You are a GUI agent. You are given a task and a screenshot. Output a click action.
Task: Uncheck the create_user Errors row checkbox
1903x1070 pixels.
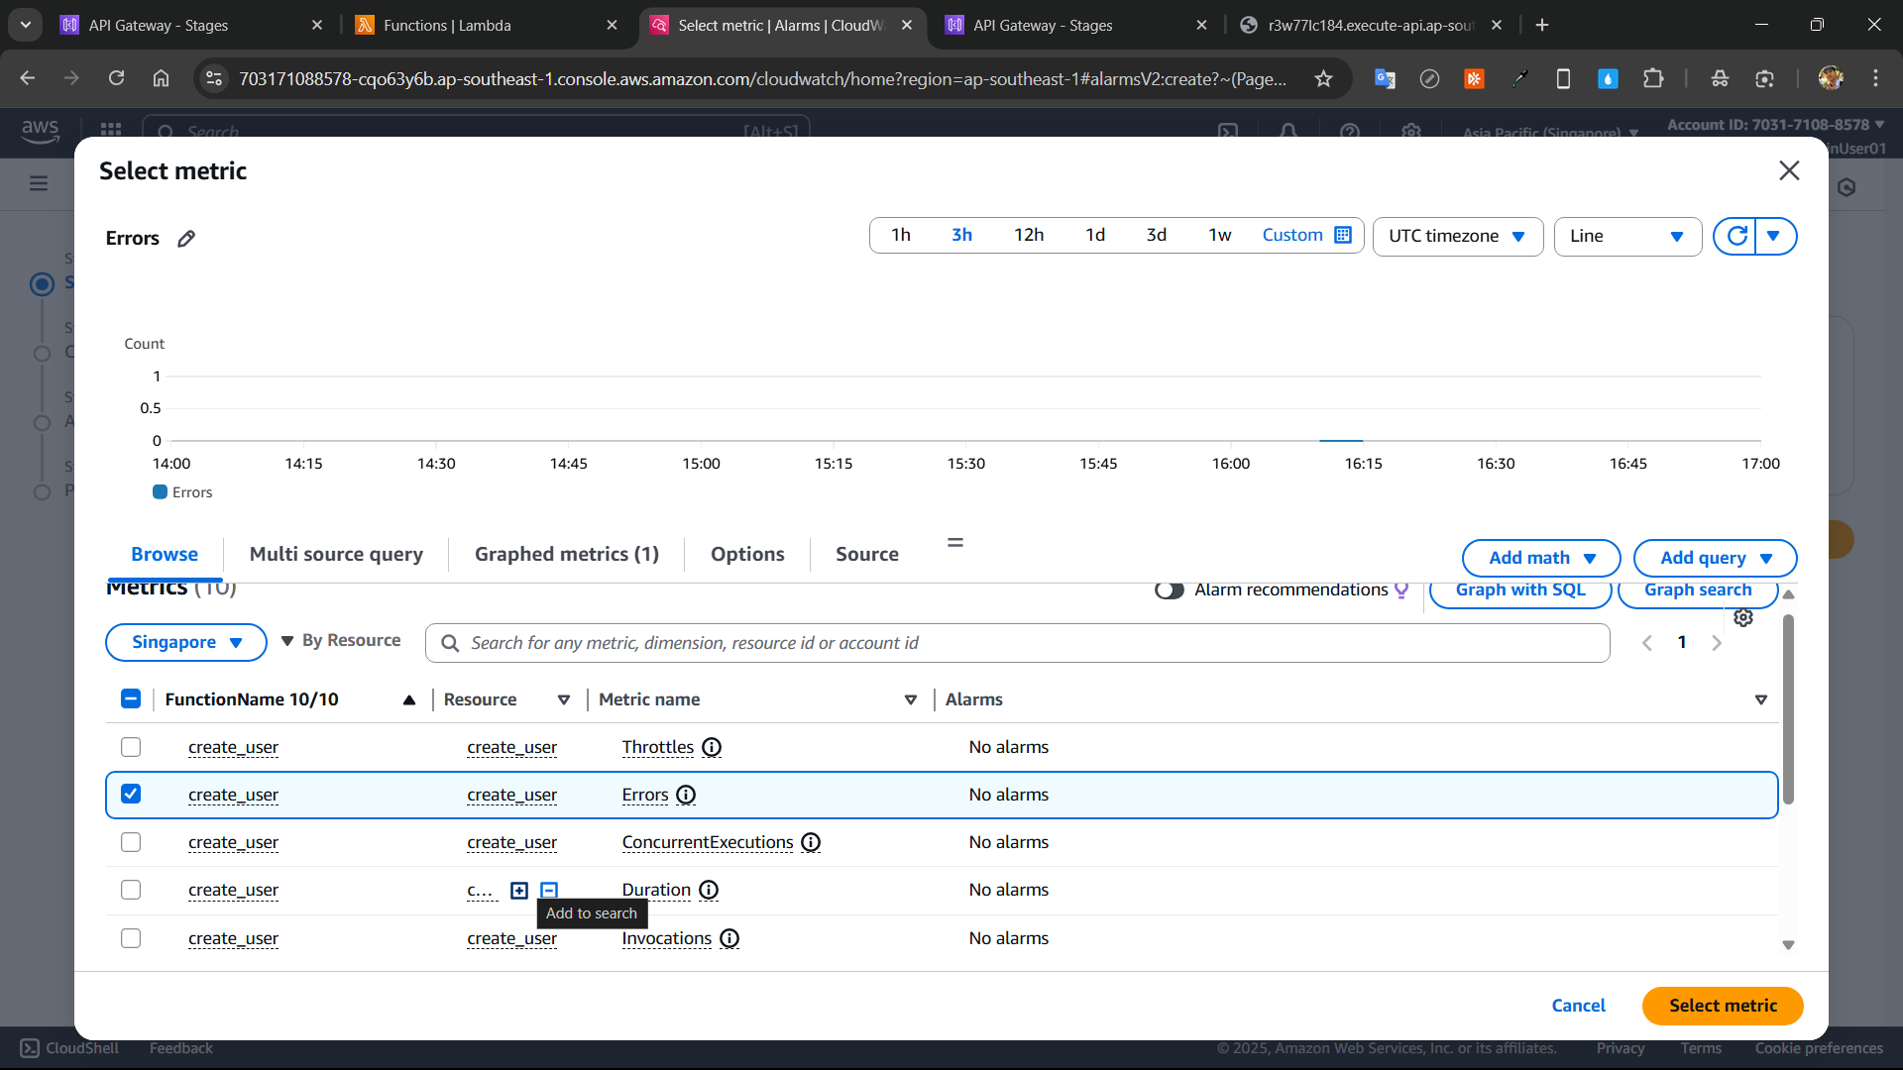pos(131,795)
